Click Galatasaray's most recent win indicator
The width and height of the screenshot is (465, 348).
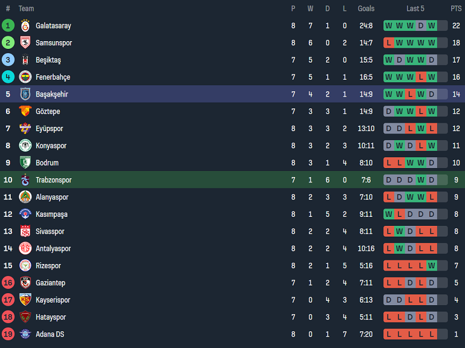pos(431,26)
